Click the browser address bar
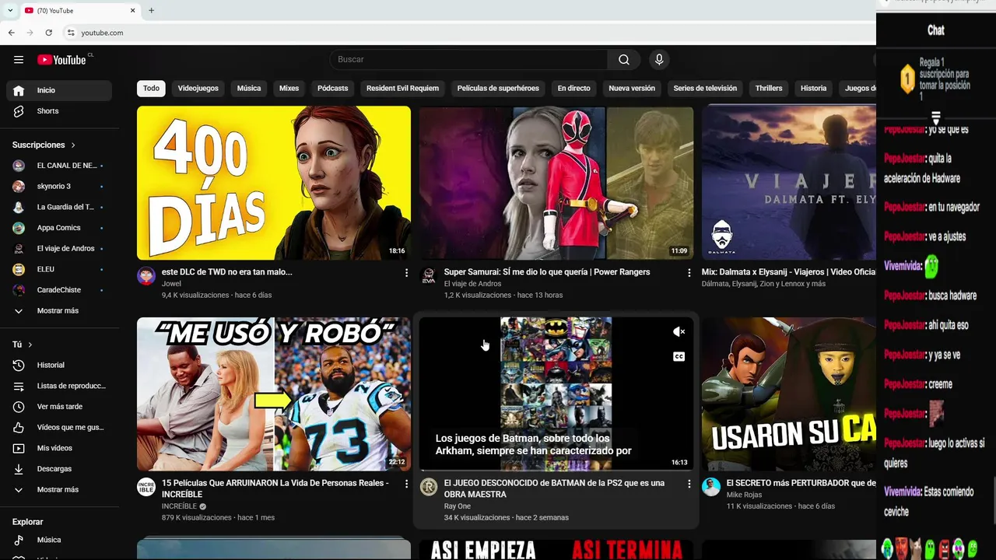996x560 pixels. tap(467, 33)
